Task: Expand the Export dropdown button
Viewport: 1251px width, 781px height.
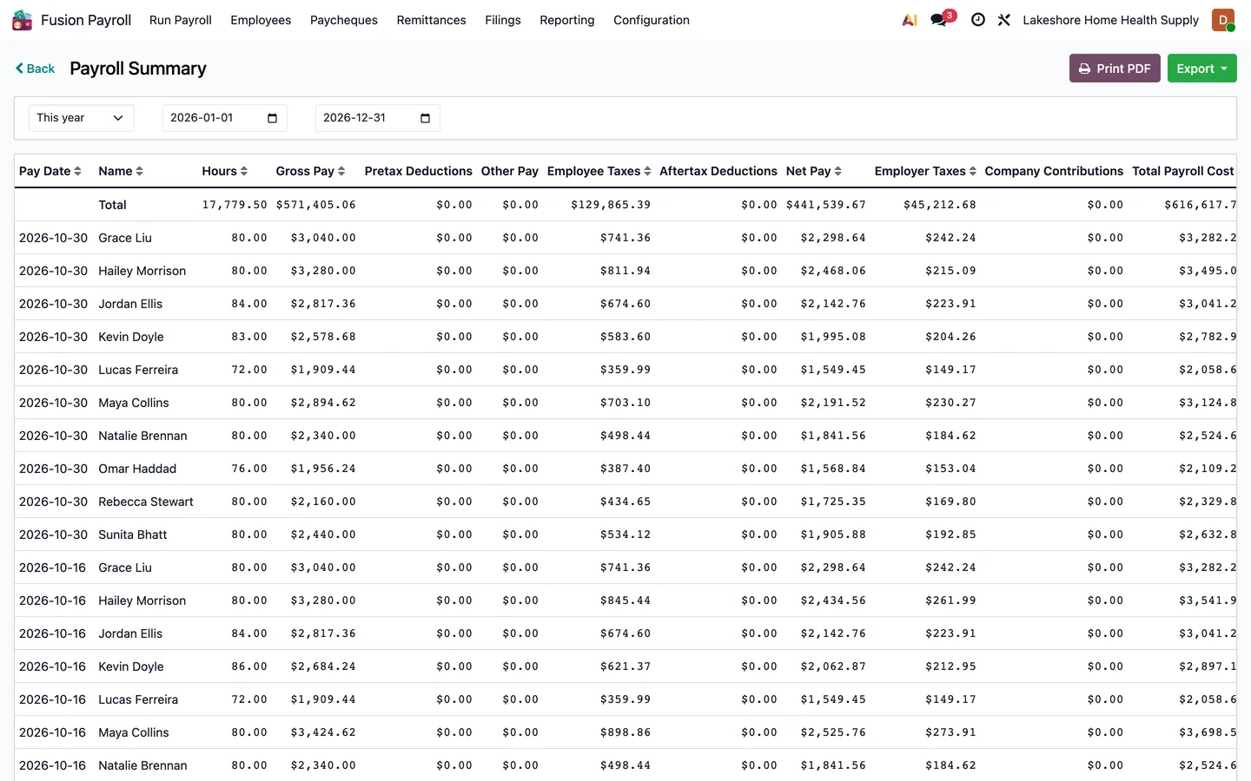Action: [1202, 69]
